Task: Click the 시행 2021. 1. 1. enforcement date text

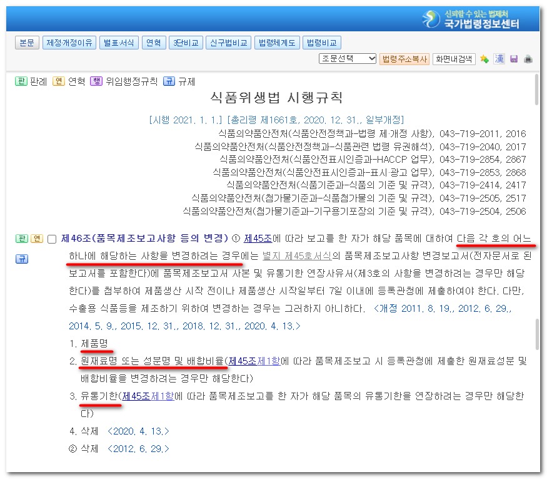Action: tap(186, 120)
